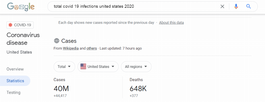Open the United States country dropdown
Screen dimensions: 265x102
point(98,67)
